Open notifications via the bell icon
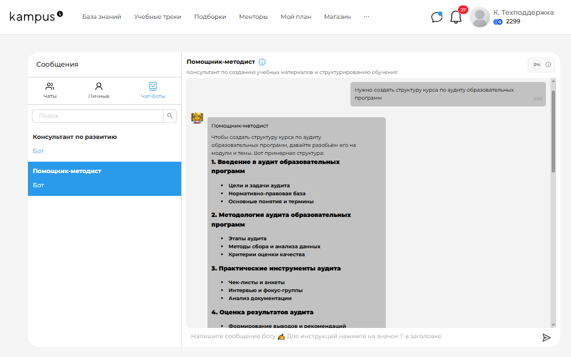571x357 pixels. pyautogui.click(x=455, y=18)
